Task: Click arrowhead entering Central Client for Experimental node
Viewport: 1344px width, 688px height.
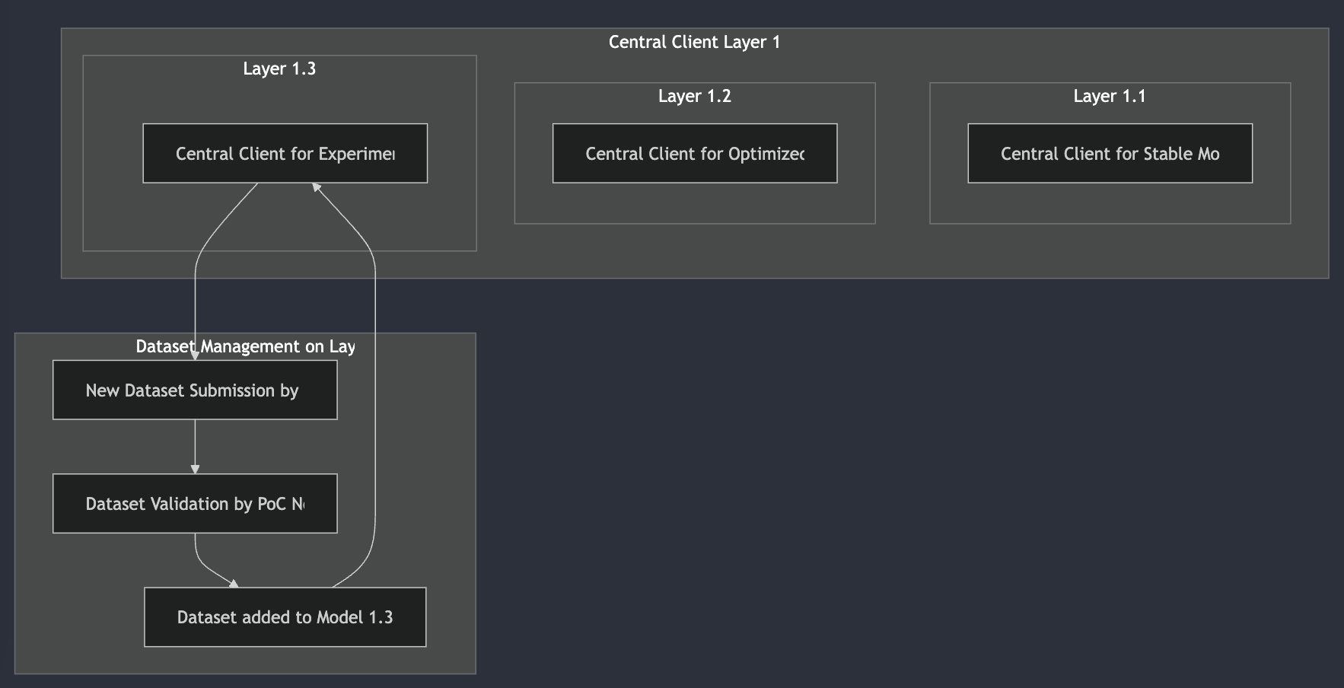Action: tap(317, 187)
